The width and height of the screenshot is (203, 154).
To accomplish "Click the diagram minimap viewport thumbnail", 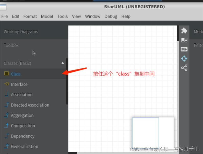I will tap(145, 133).
